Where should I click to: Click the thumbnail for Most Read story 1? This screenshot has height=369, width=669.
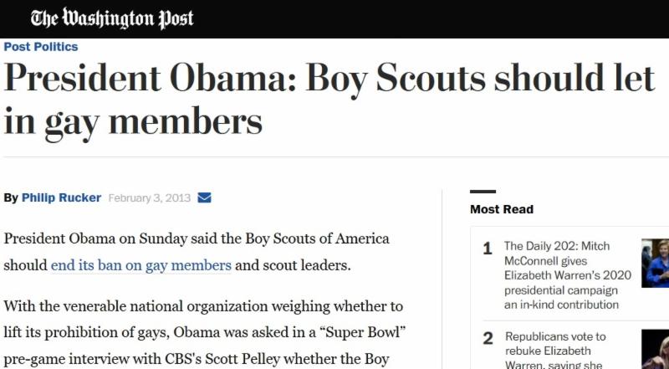pyautogui.click(x=656, y=264)
